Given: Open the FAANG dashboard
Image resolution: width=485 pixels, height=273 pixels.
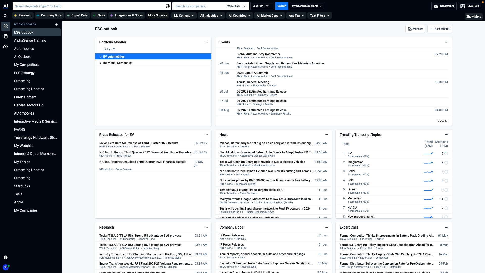Looking at the screenshot, I should coord(36,129).
